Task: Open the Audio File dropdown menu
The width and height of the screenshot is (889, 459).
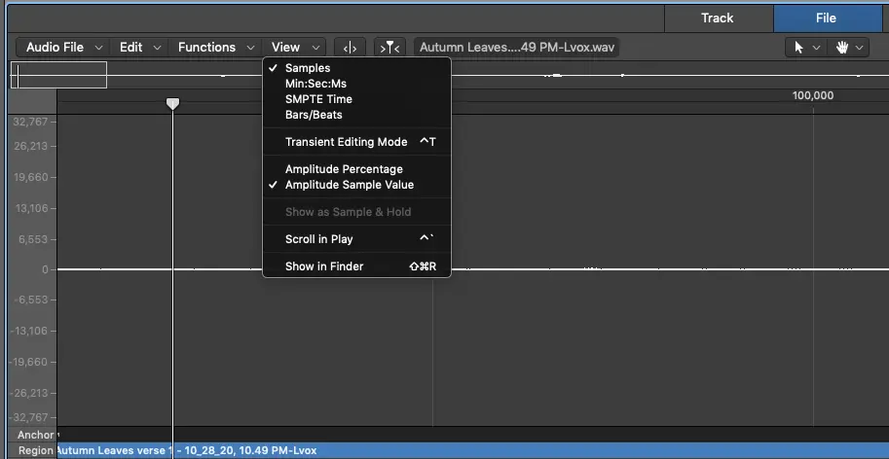Action: [x=63, y=47]
